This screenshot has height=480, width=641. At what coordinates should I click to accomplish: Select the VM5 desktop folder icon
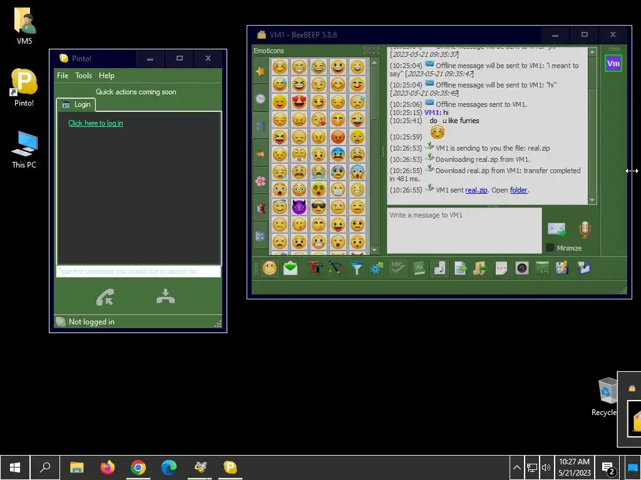24,26
